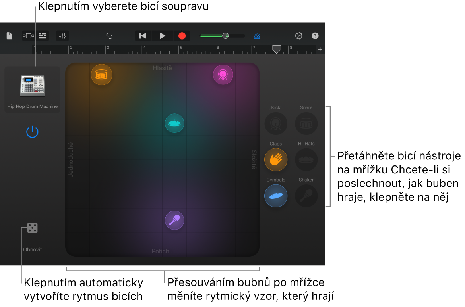The height and width of the screenshot is (307, 465).
Task: Click the Hlasitě label on the grid
Action: pyautogui.click(x=162, y=68)
